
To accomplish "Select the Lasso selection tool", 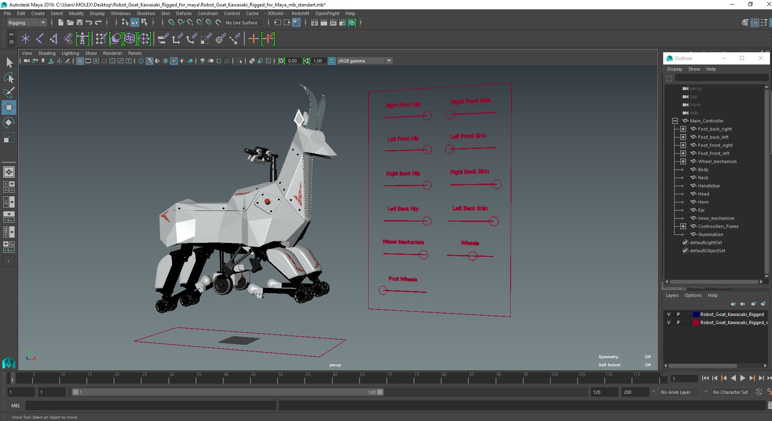I will (9, 77).
